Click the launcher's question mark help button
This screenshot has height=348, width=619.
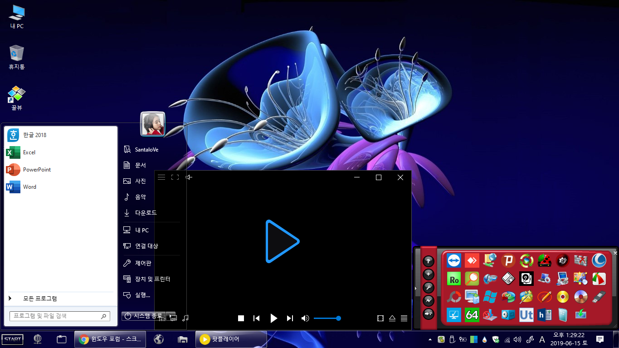[x=429, y=261]
